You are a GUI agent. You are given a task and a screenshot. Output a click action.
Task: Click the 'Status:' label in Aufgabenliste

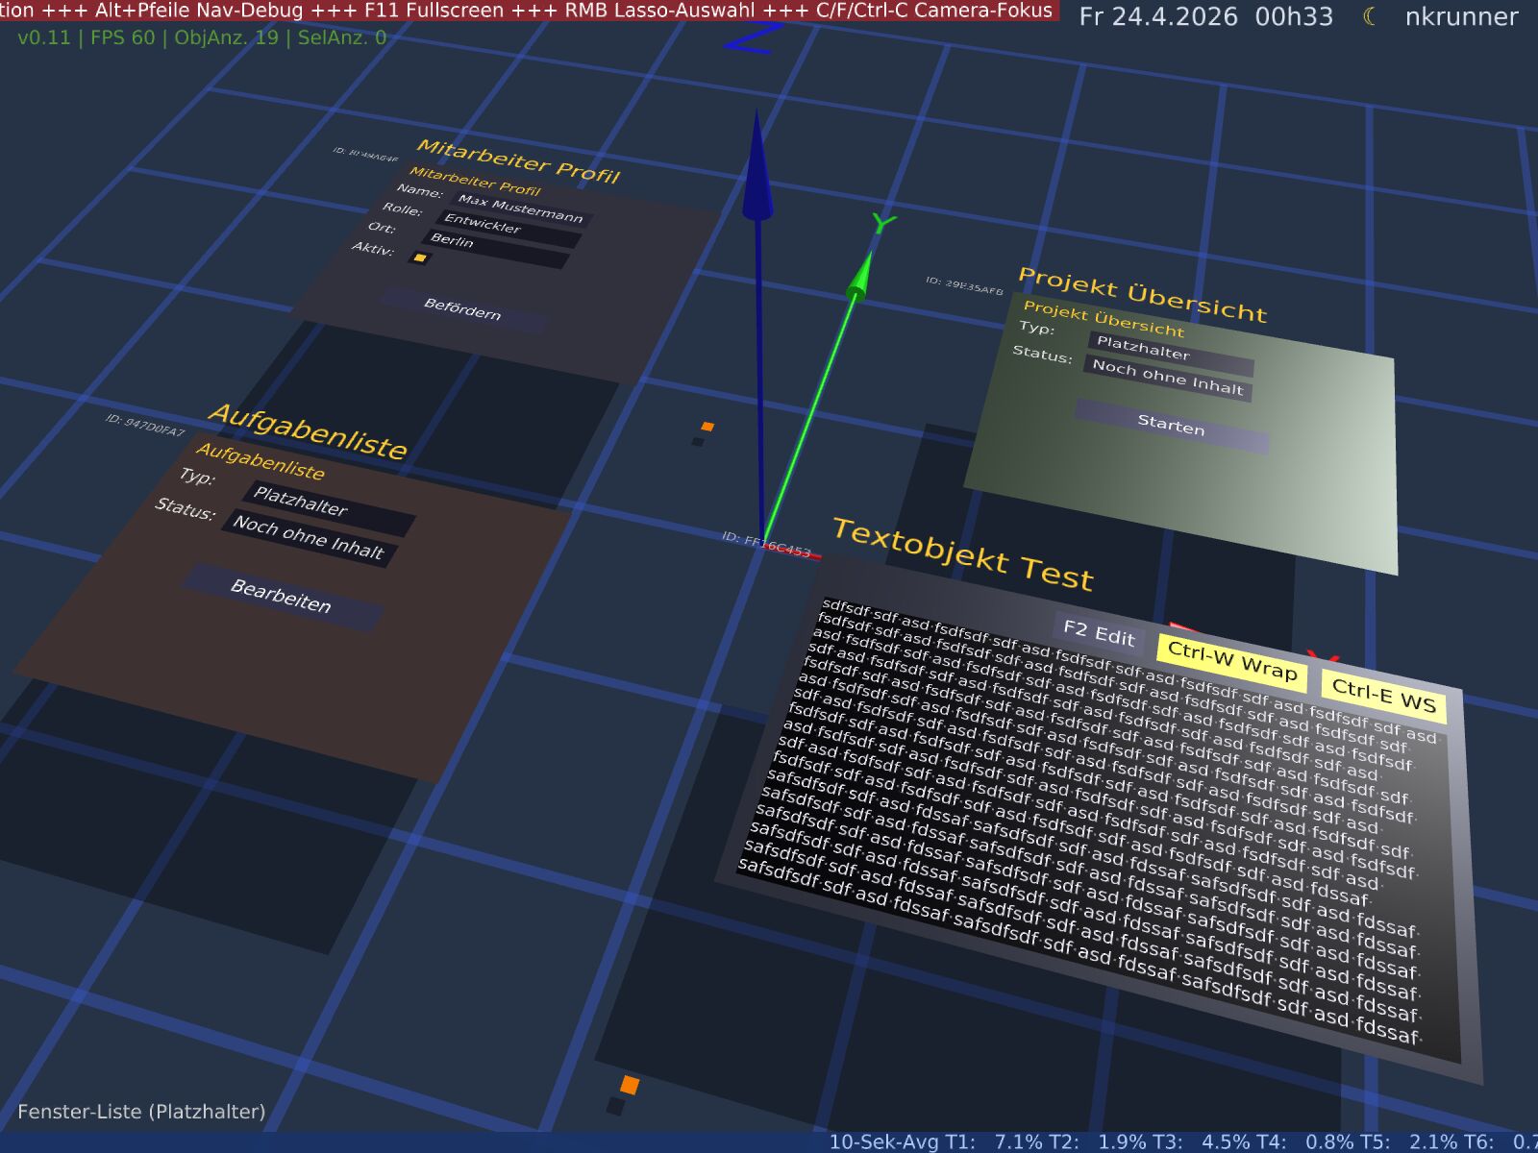[185, 508]
